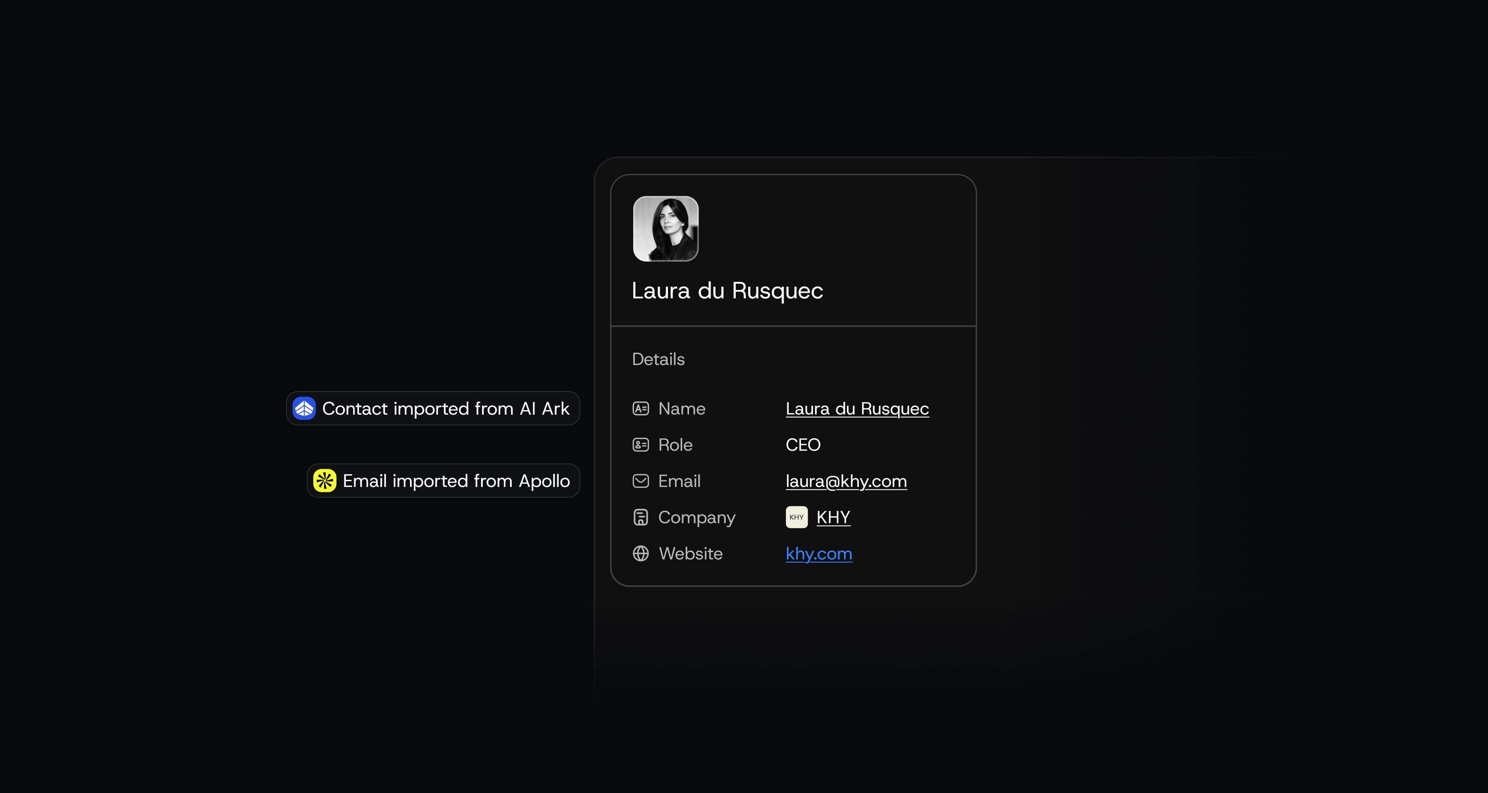This screenshot has width=1488, height=793.
Task: Click the yellow Apollo logo icon
Action: click(x=324, y=481)
